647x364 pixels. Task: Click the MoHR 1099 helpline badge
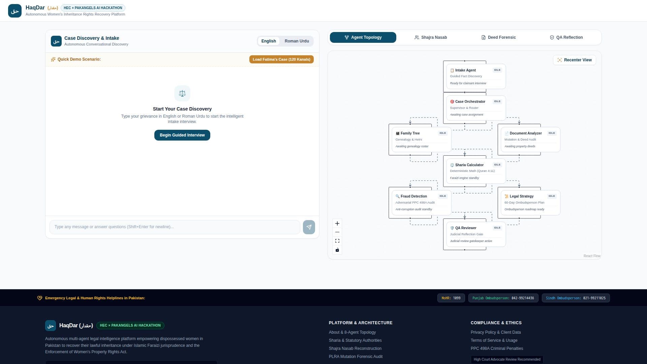pyautogui.click(x=451, y=298)
